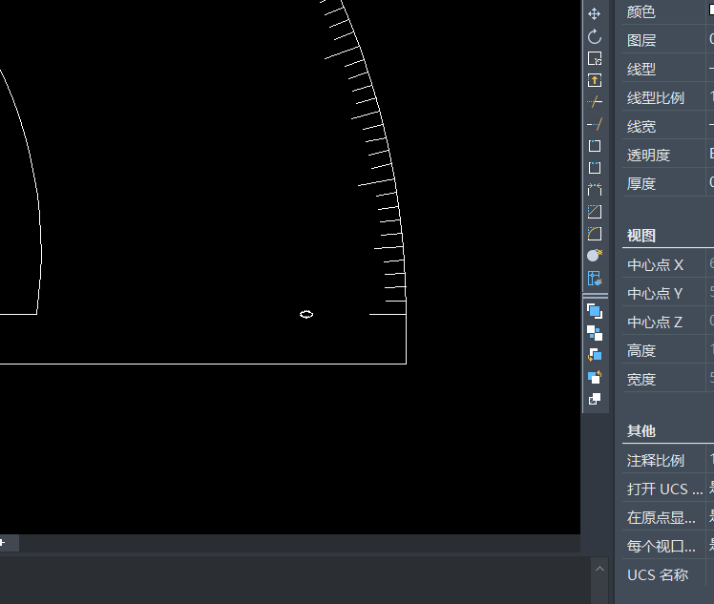Select the 中心点 Y property row

(x=668, y=293)
